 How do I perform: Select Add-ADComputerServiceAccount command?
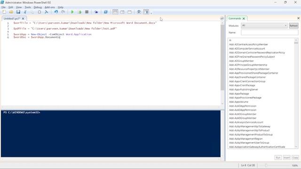pos(247,49)
